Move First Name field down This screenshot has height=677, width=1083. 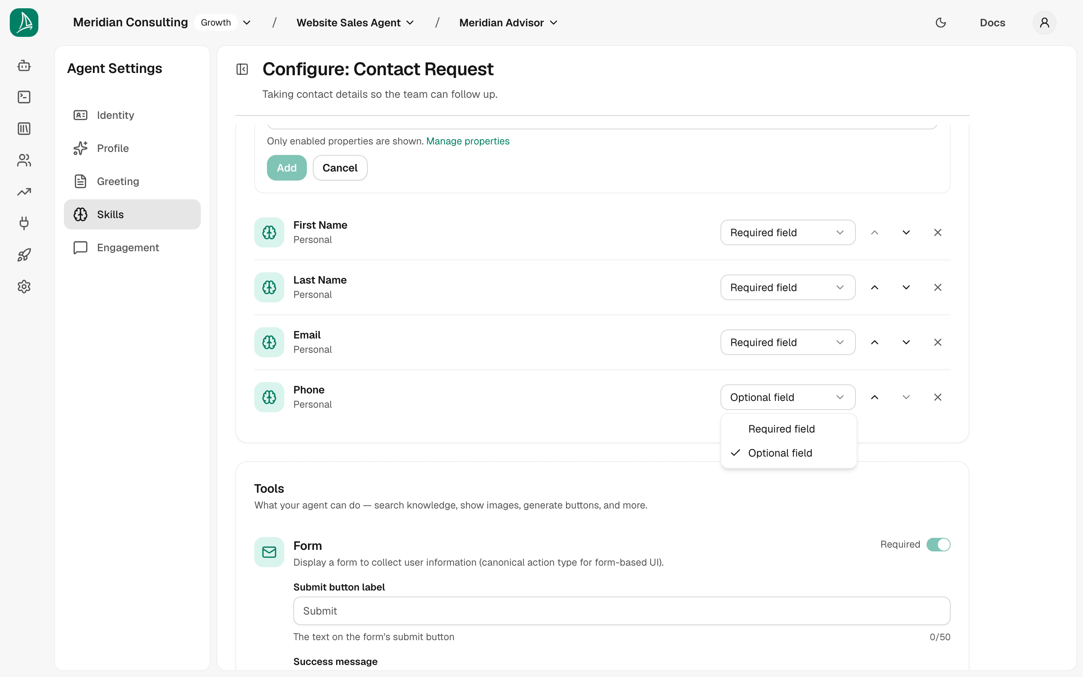[906, 232]
